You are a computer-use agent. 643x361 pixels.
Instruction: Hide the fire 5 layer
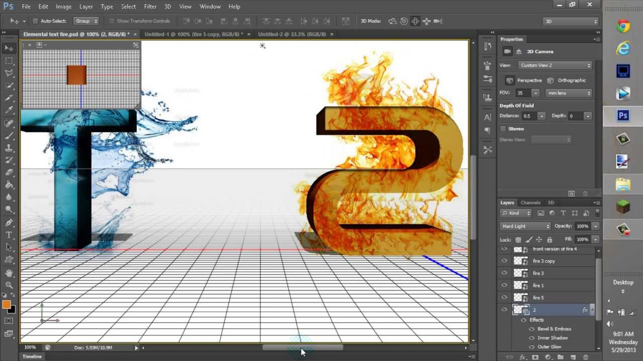click(x=504, y=297)
